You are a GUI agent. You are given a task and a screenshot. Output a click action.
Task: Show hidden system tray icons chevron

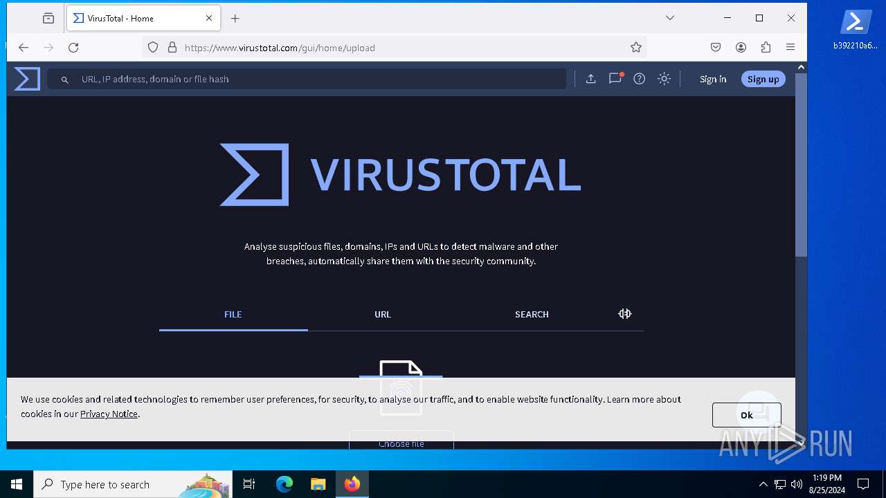tap(763, 484)
